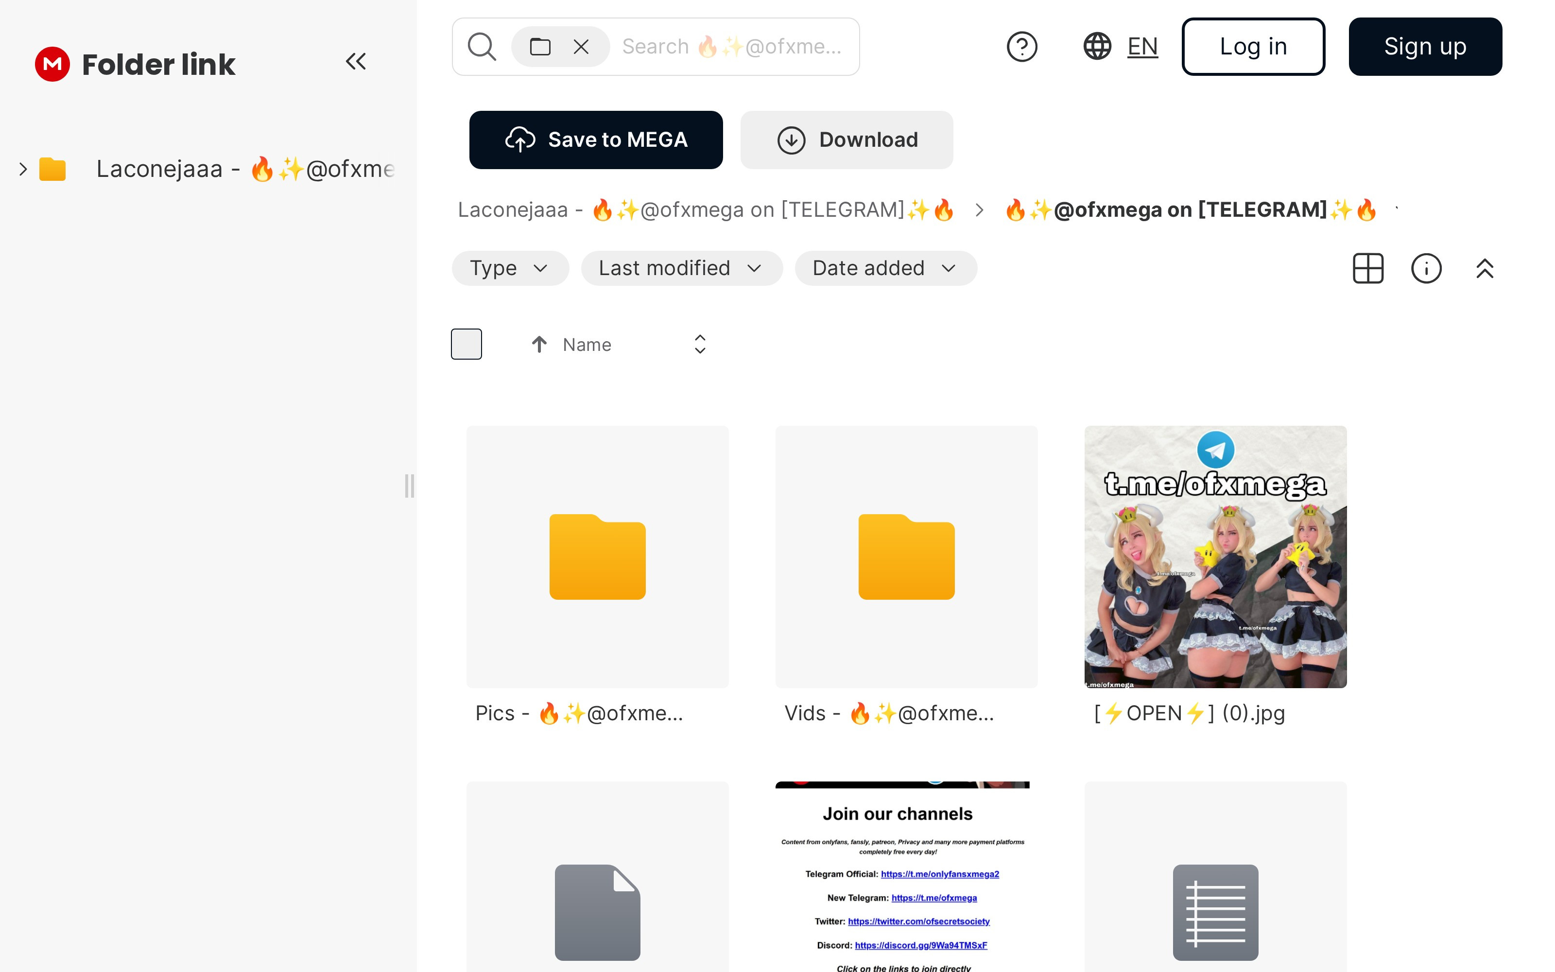Click the [OPEN] (0).jpg file name
The height and width of the screenshot is (972, 1555).
coord(1189,713)
